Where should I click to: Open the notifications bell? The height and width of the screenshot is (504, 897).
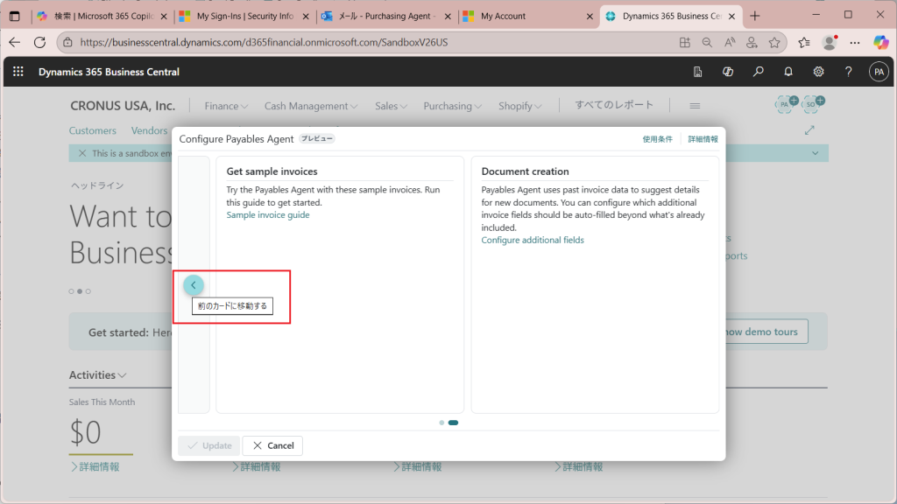click(x=788, y=72)
